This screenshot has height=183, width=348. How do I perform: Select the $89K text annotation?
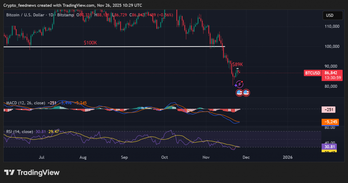pyautogui.click(x=238, y=64)
